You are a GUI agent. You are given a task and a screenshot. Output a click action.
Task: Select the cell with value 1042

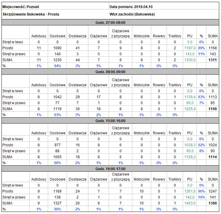tap(57, 97)
